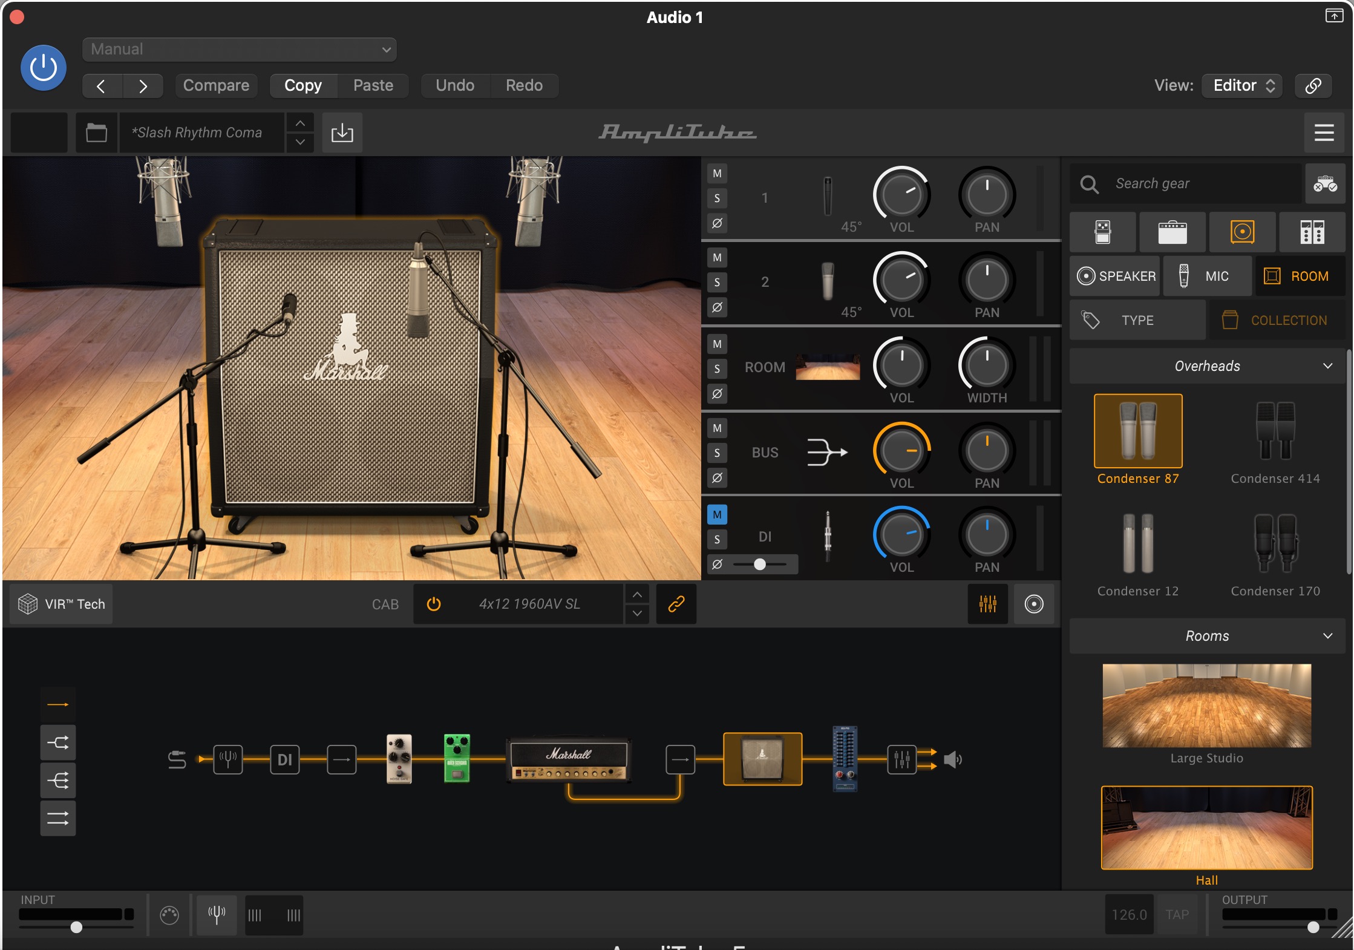Image resolution: width=1354 pixels, height=950 pixels.
Task: Click the BUS routing icon
Action: coord(827,452)
